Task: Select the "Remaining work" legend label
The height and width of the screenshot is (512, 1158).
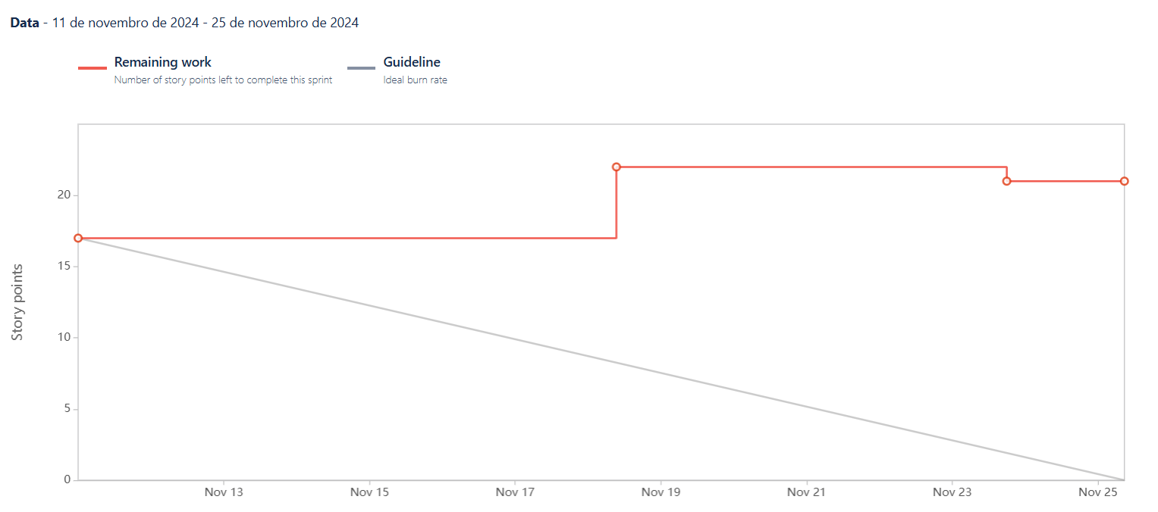Action: click(x=163, y=62)
